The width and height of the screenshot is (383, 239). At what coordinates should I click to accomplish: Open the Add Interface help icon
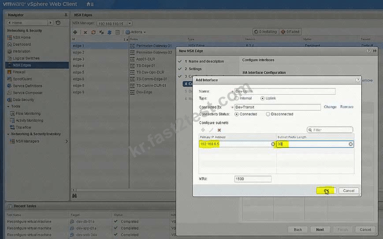(358, 80)
